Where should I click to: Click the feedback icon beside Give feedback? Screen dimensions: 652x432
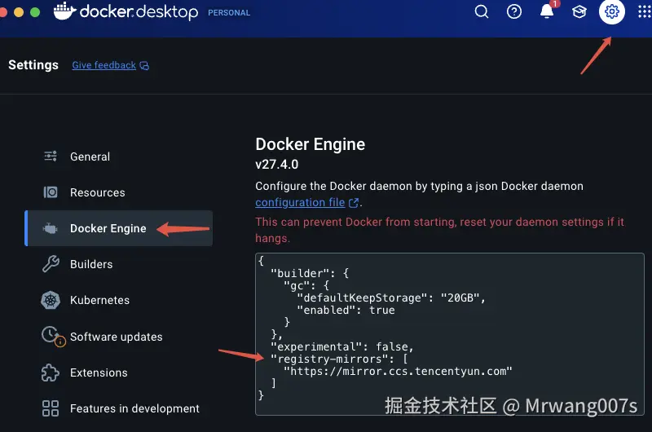[x=144, y=66]
